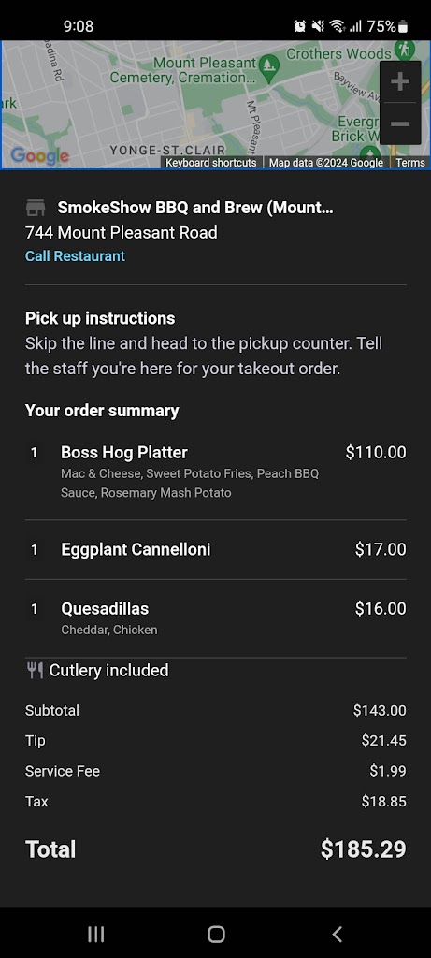This screenshot has height=958, width=431.
Task: Tap the Android home button
Action: click(x=216, y=934)
